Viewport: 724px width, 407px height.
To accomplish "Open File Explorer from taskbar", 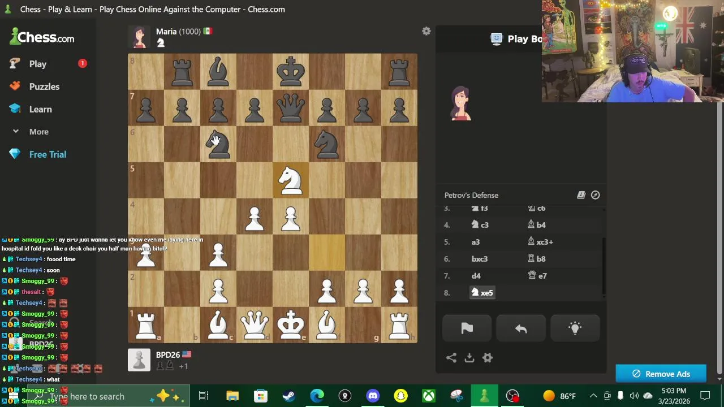I will 232,396.
